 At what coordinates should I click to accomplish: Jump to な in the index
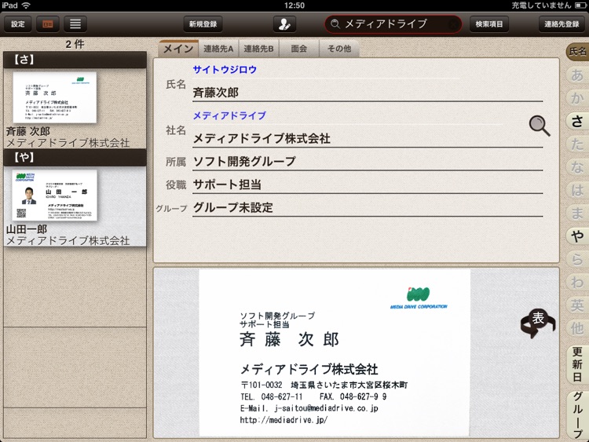pos(577,167)
